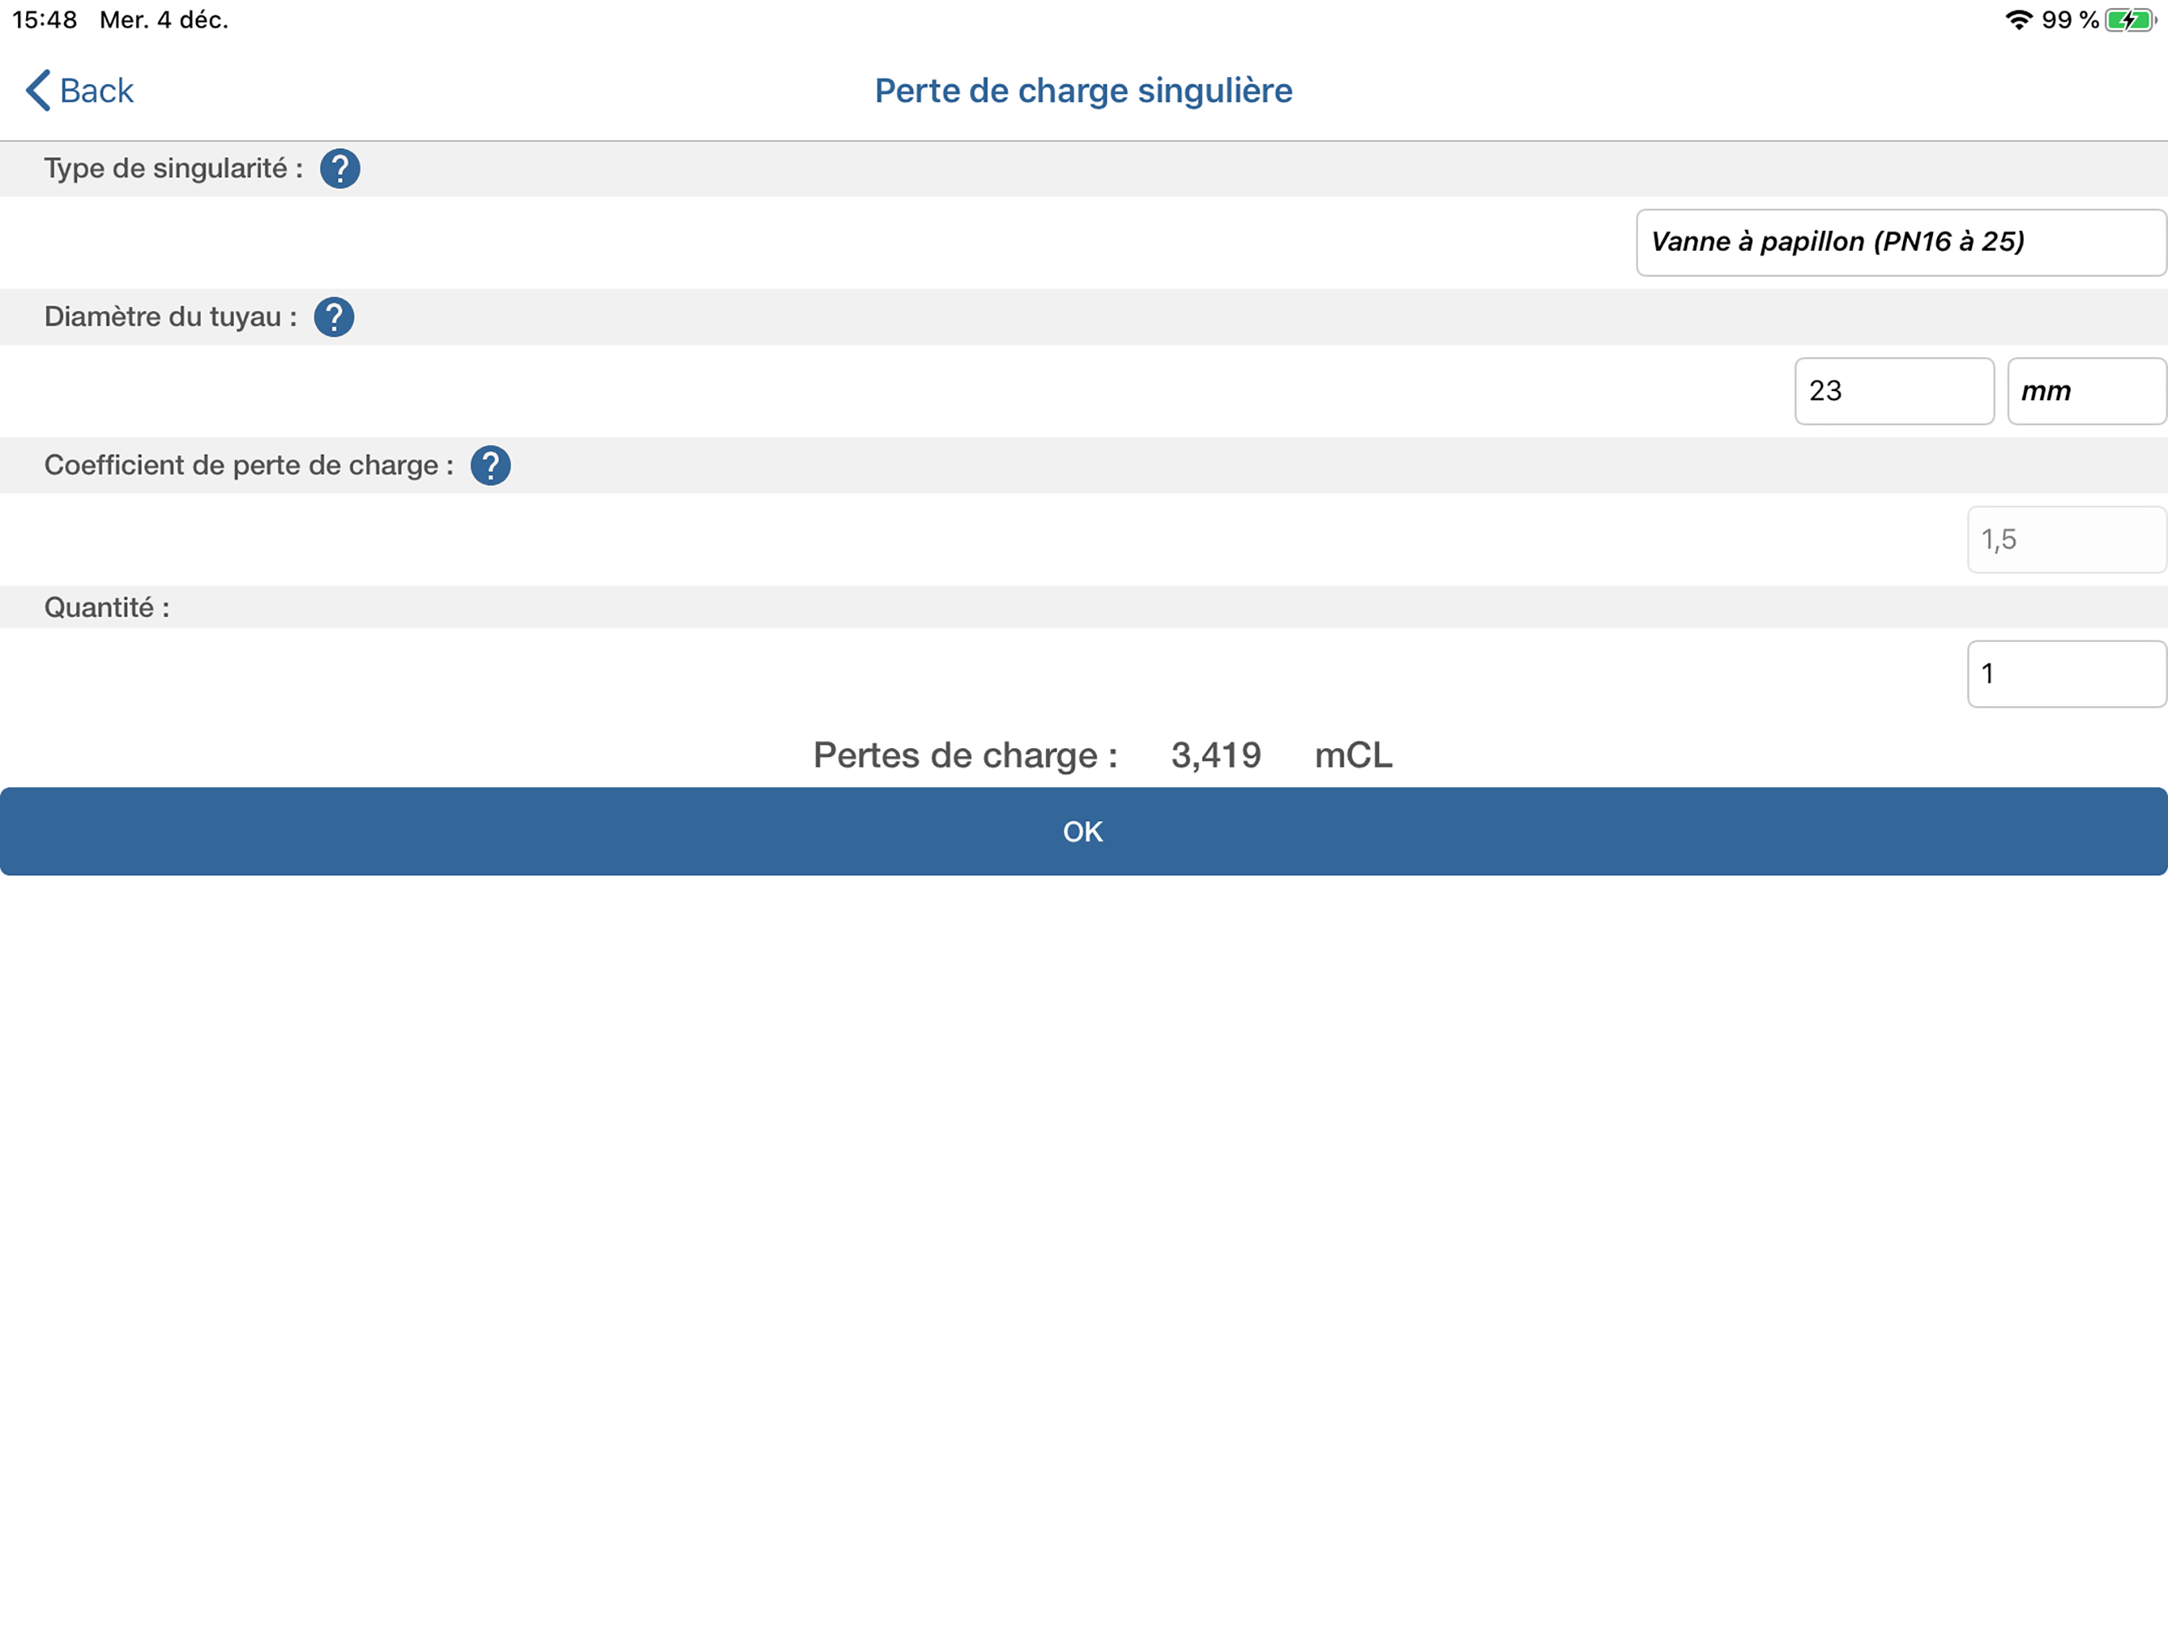Tap the Pertes de charge label
This screenshot has width=2168, height=1625.
point(966,755)
